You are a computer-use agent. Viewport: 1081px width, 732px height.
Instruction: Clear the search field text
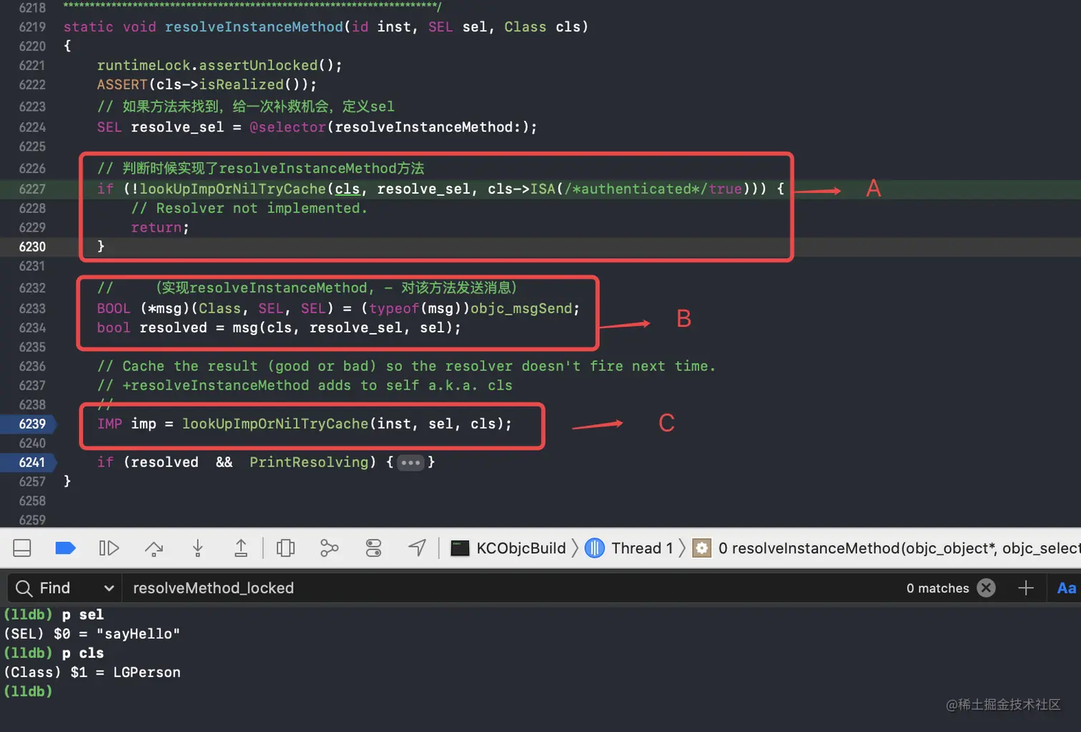pyautogui.click(x=986, y=588)
